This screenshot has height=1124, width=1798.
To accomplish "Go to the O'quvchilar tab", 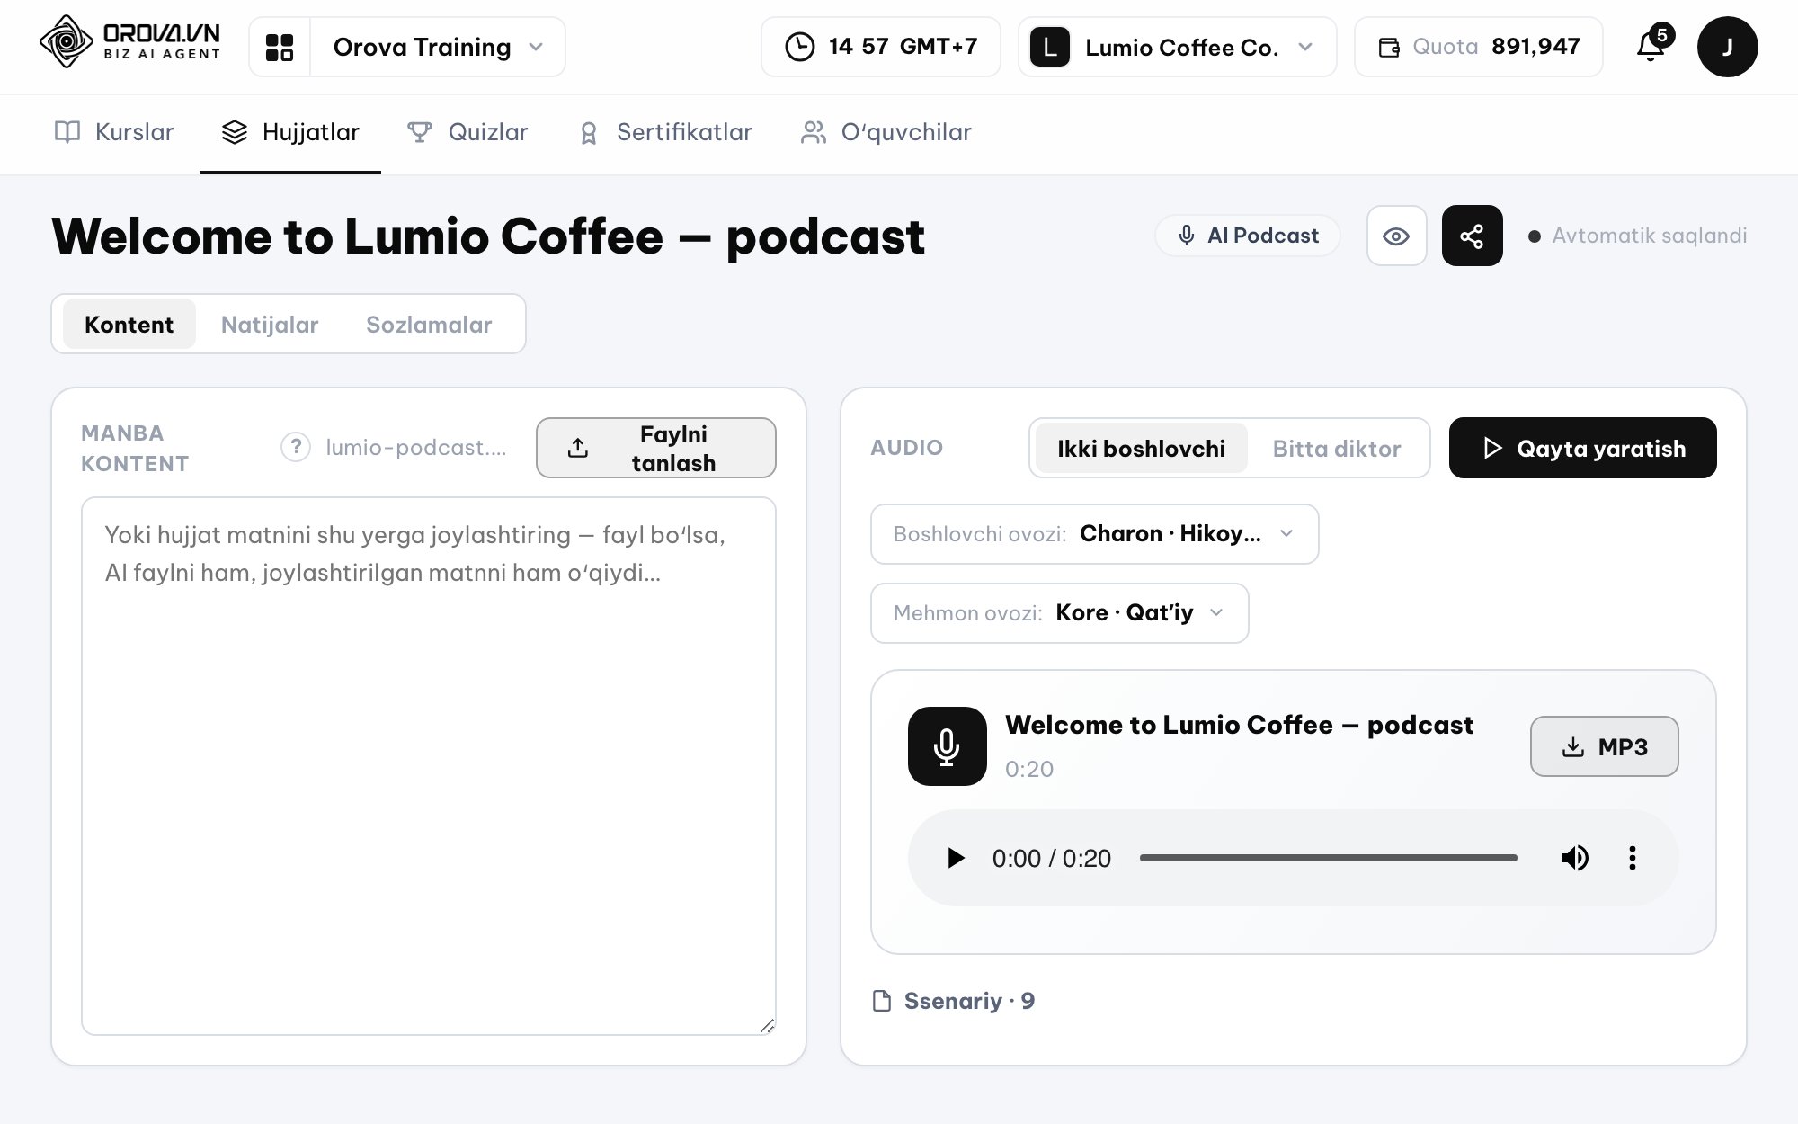I will pyautogui.click(x=886, y=132).
